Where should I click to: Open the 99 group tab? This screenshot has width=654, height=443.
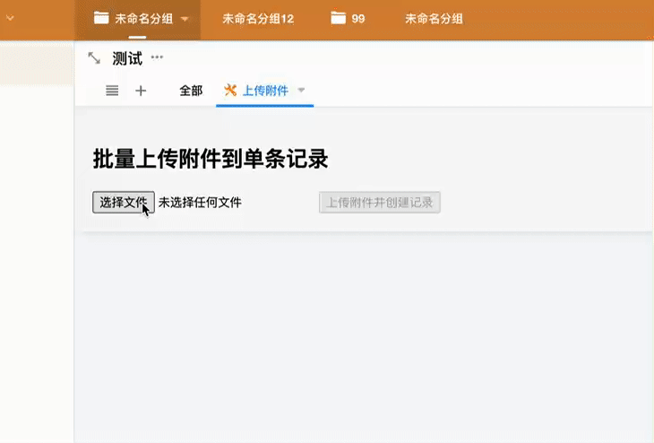click(x=357, y=19)
